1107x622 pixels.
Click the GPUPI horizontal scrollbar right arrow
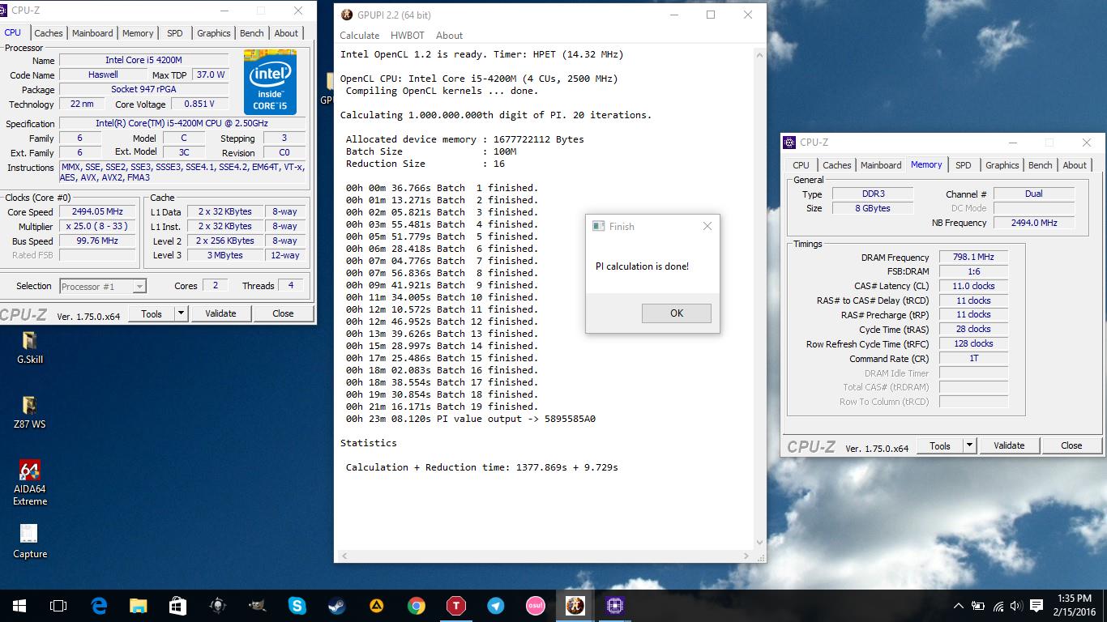tap(746, 556)
